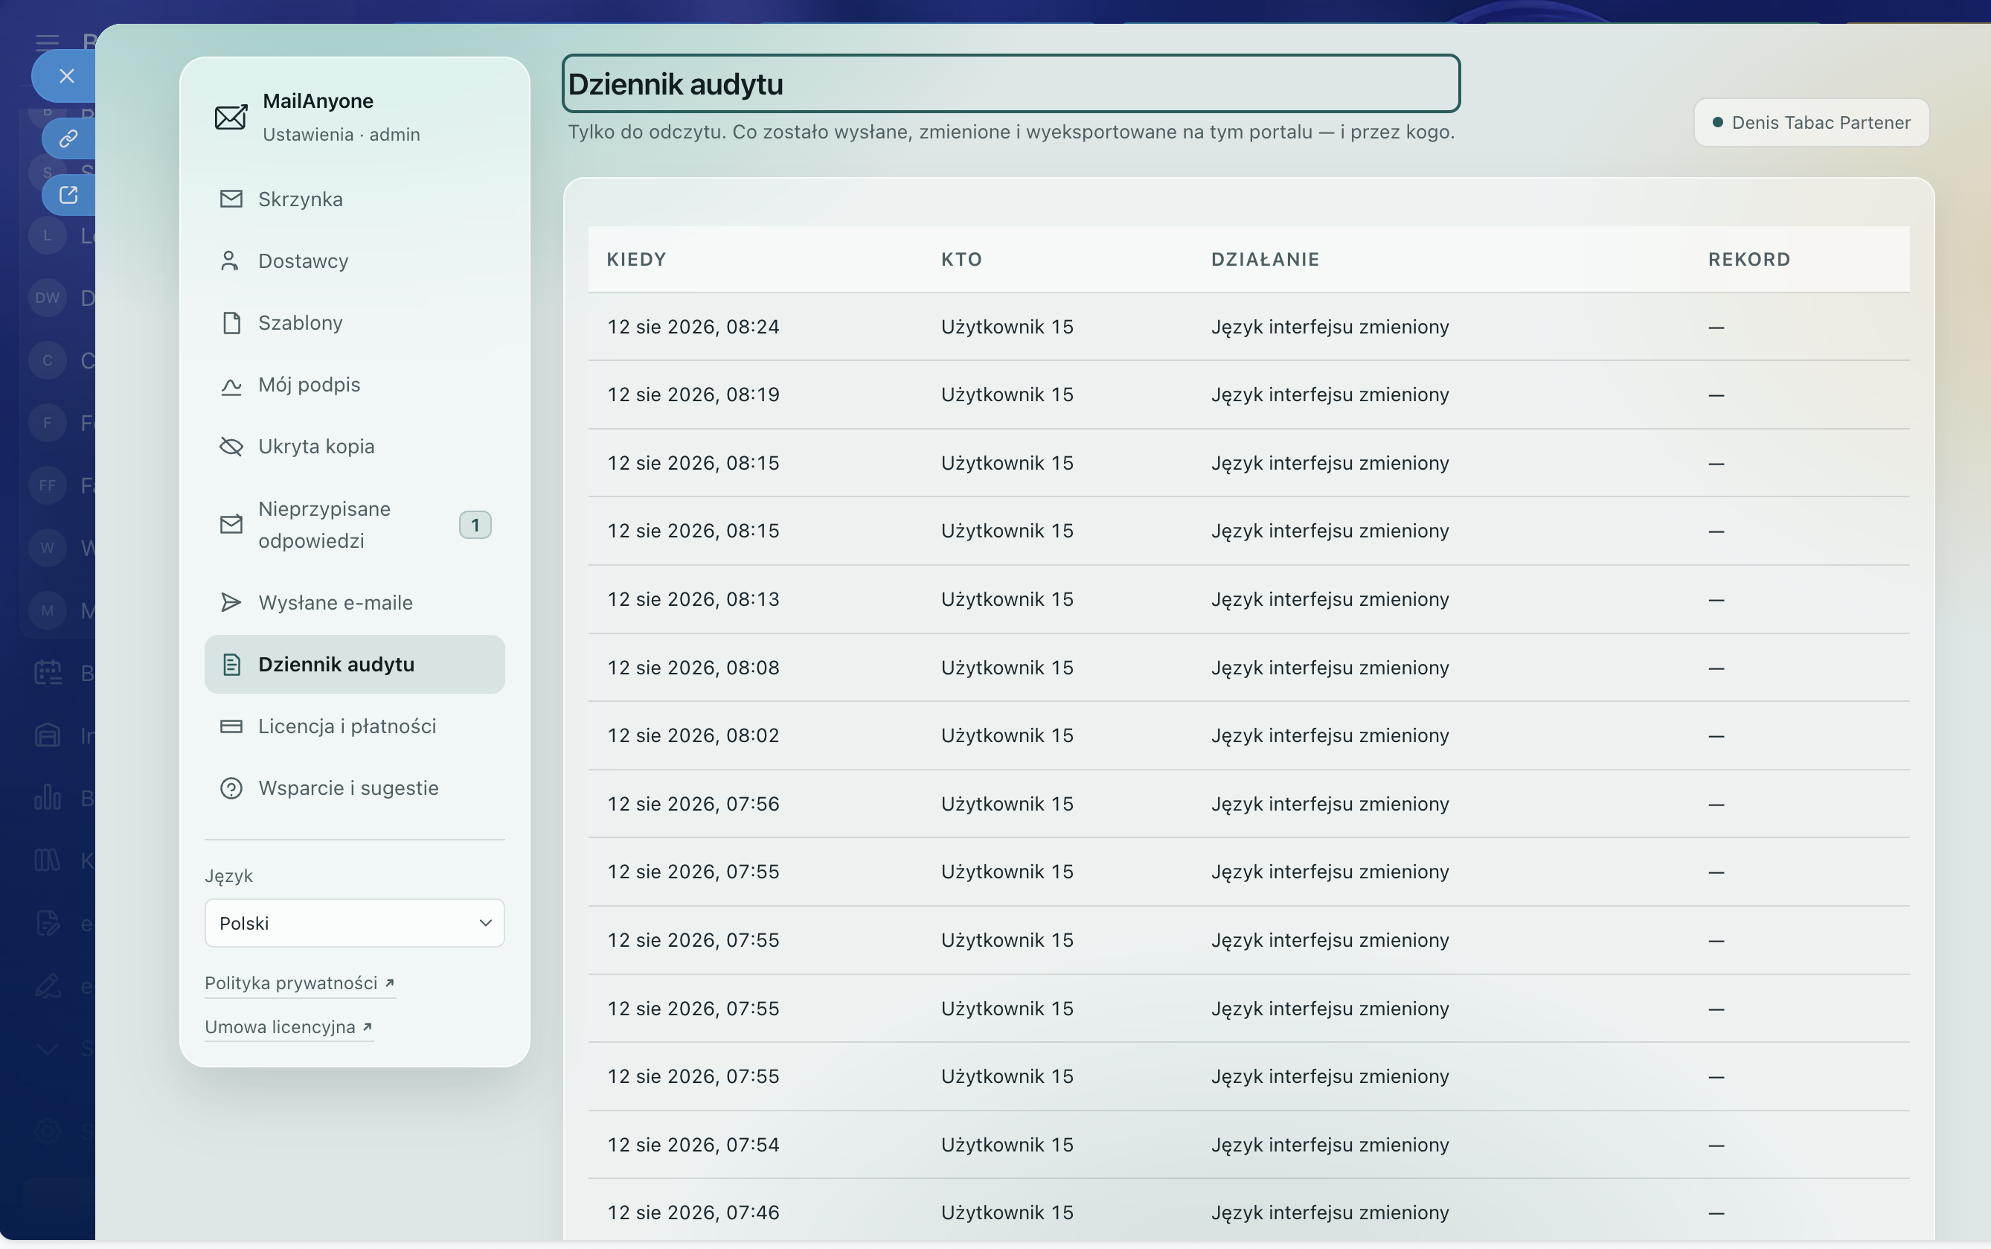Open the Dostawcy section
1991x1249 pixels.
click(355, 261)
